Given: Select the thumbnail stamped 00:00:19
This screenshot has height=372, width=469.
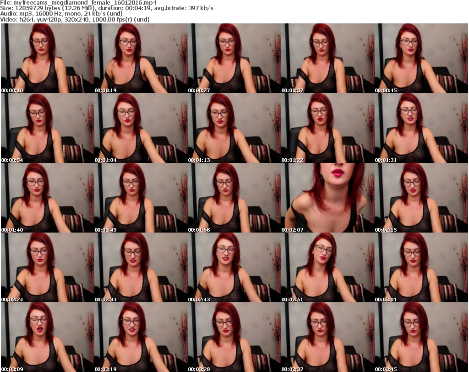Looking at the screenshot, I should (141, 58).
